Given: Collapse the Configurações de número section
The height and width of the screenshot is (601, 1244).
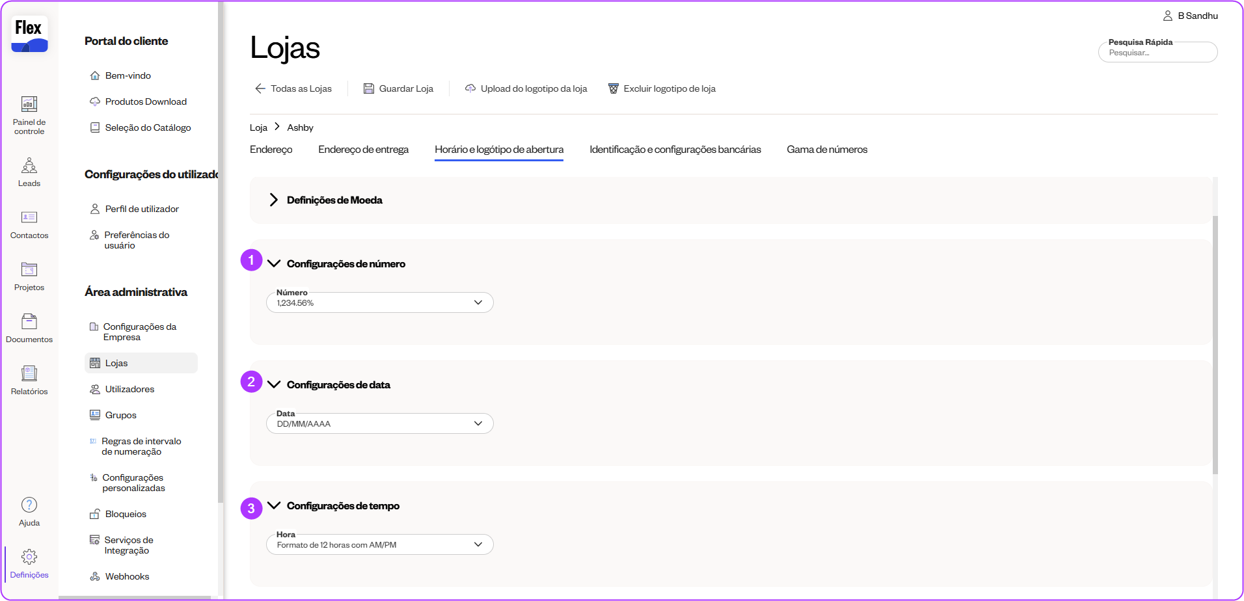Looking at the screenshot, I should [274, 264].
